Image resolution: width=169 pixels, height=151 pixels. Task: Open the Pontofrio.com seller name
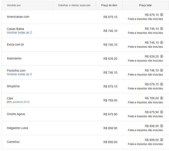coord(16,71)
